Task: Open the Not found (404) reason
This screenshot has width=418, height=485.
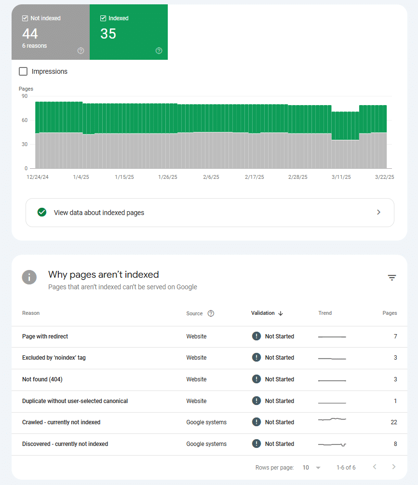Action: point(42,379)
